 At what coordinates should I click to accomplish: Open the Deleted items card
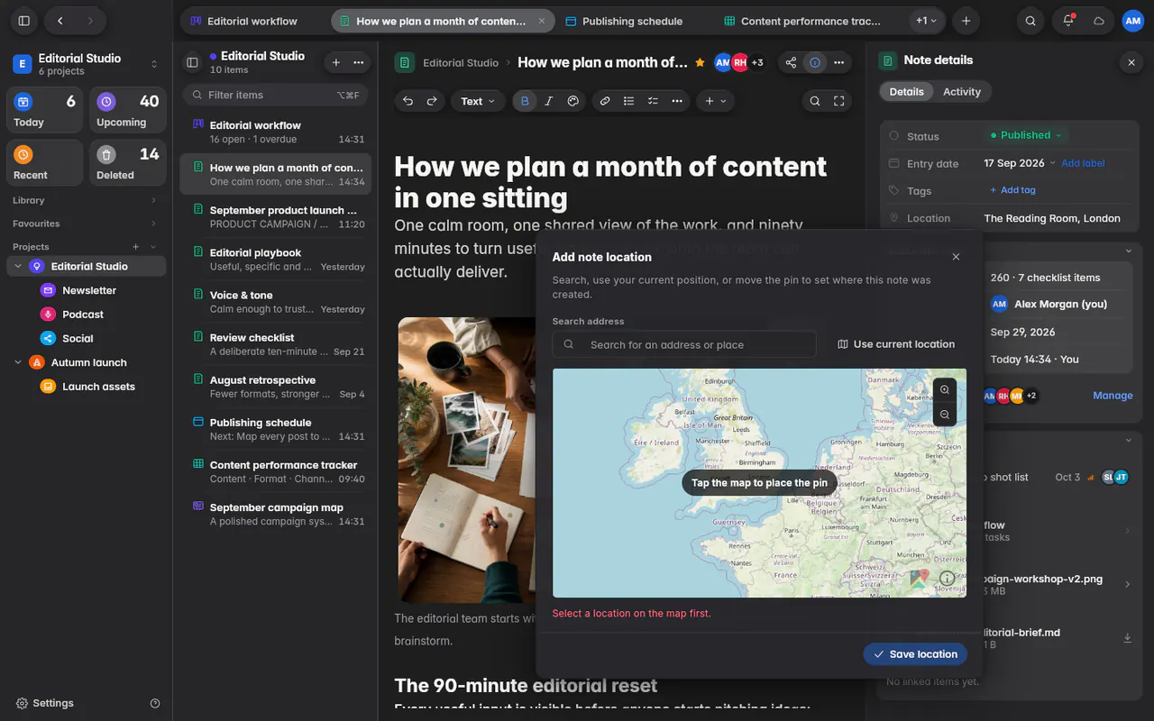click(128, 163)
